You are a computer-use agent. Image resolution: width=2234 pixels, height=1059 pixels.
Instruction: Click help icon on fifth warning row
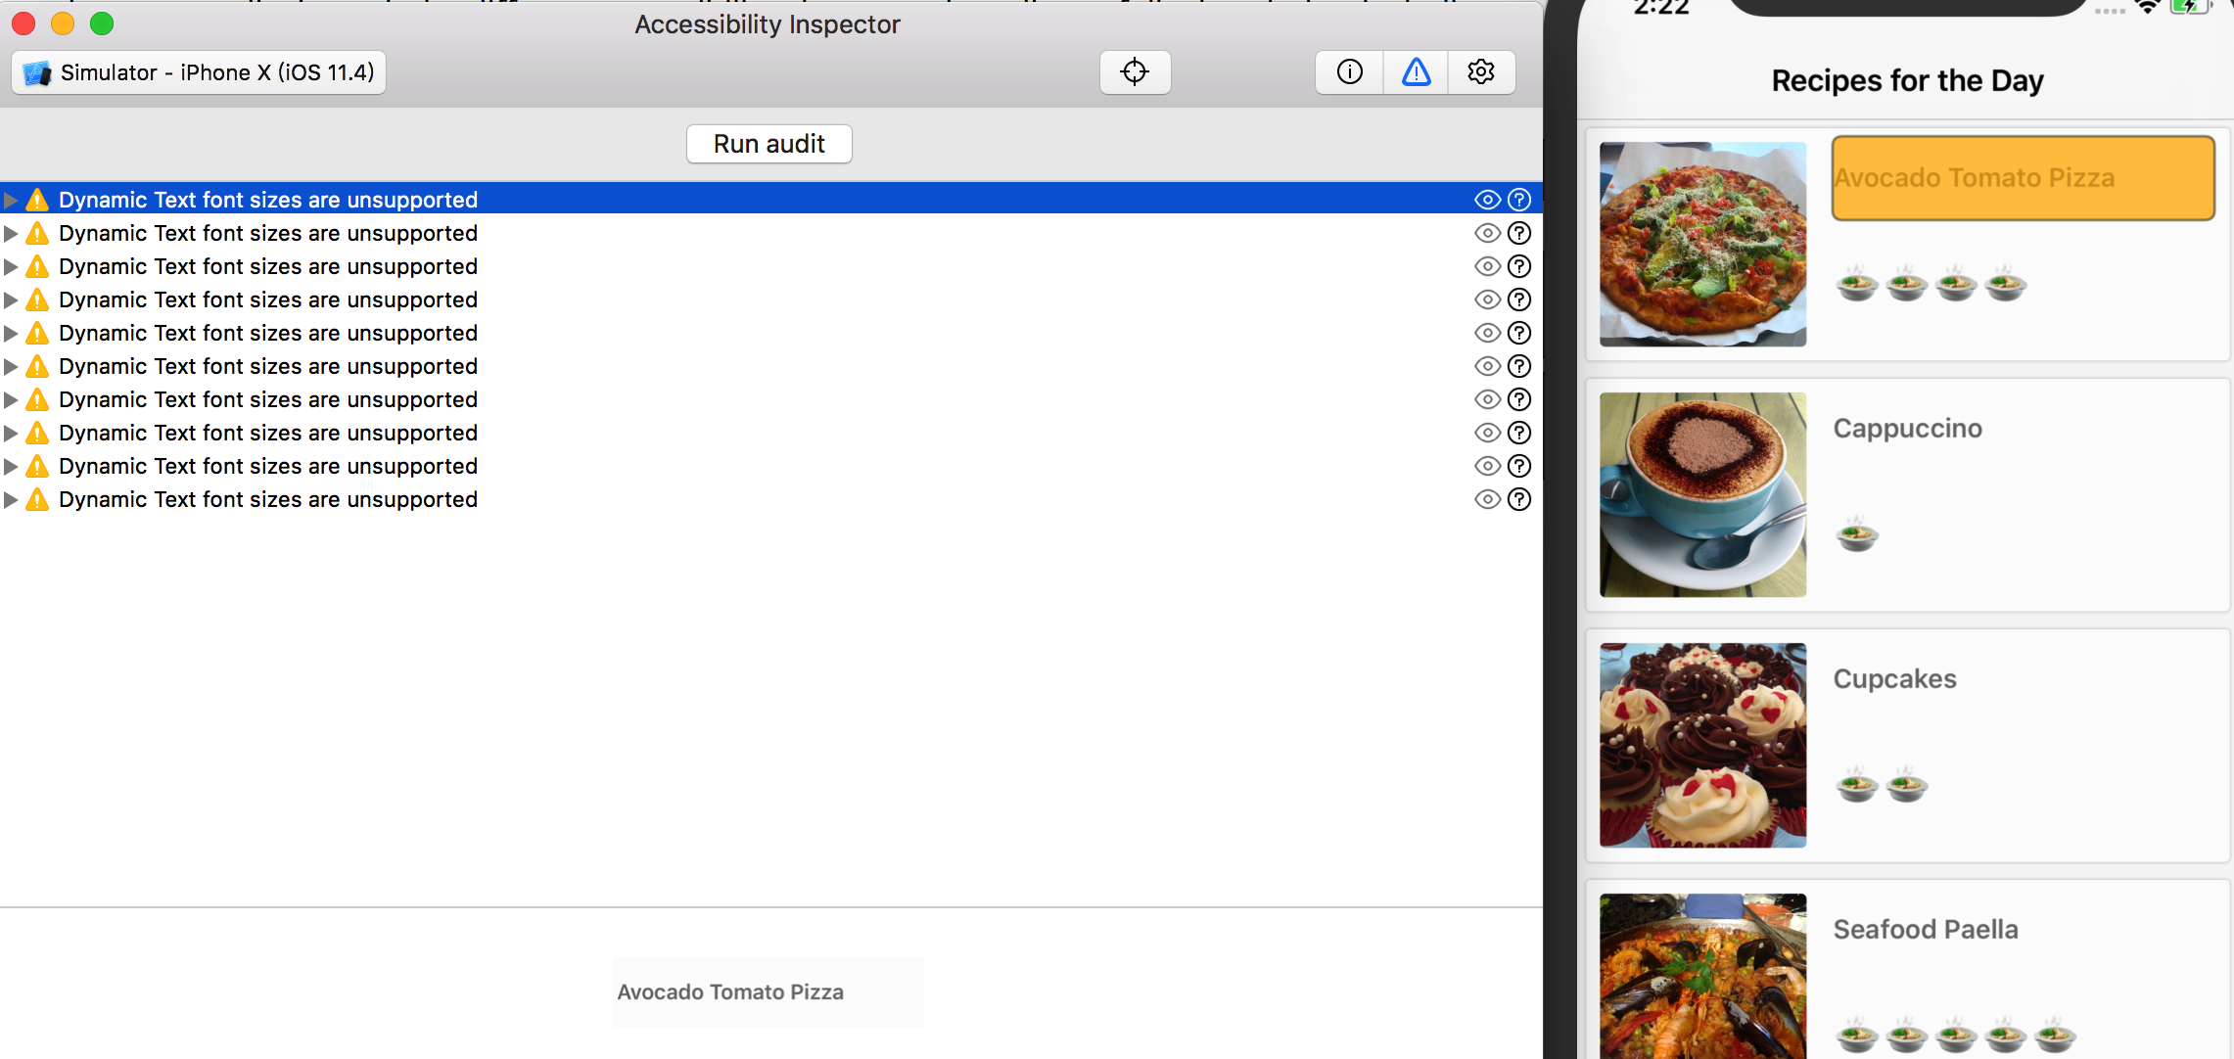point(1518,333)
